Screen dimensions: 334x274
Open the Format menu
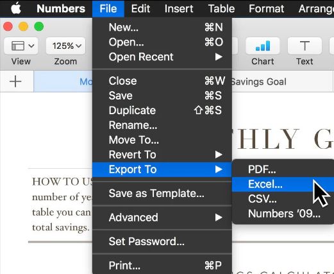point(267,9)
